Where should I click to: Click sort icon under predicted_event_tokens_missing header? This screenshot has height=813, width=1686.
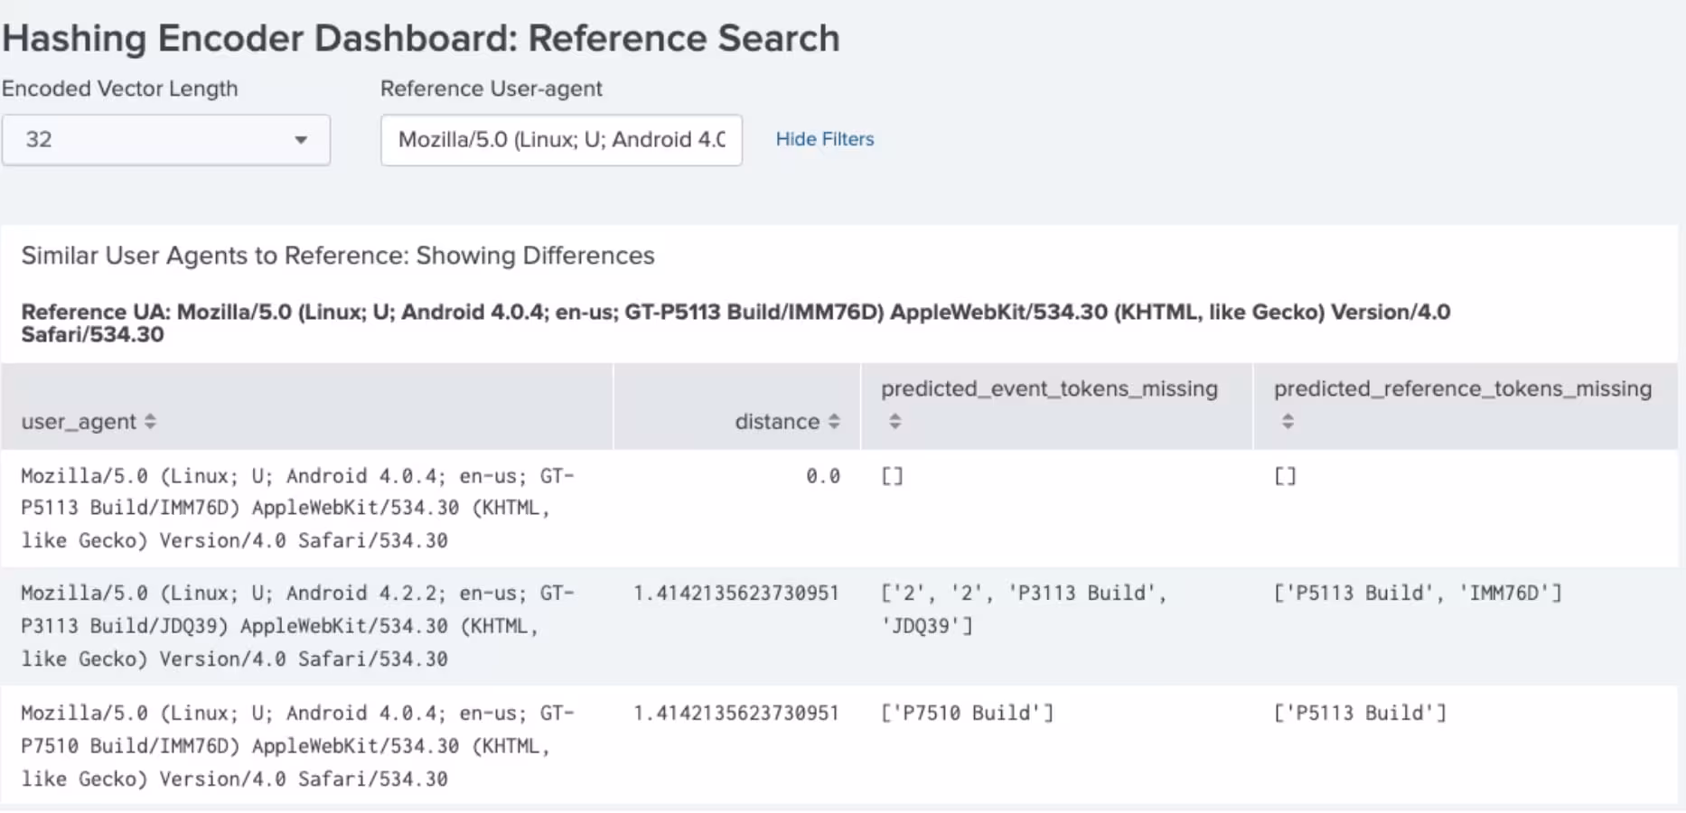coord(895,421)
